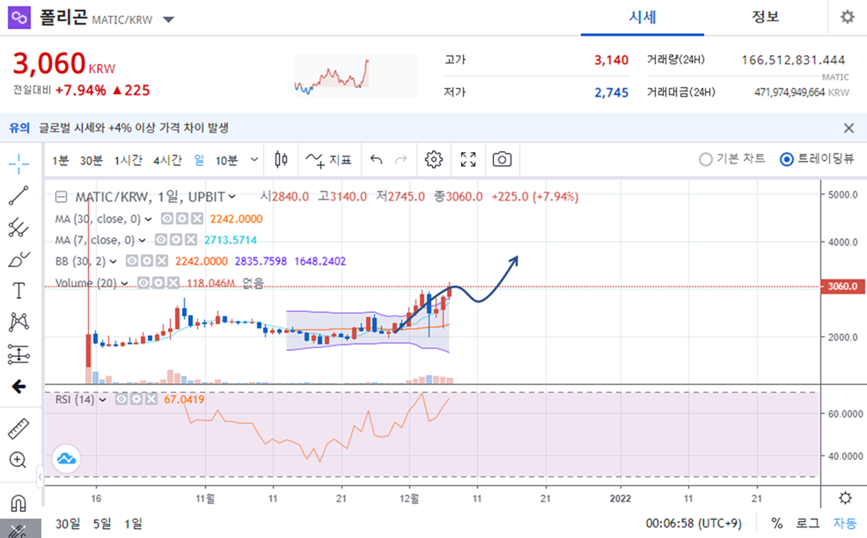867x538 pixels.
Task: Take a chart snapshot with camera icon
Action: pyautogui.click(x=502, y=160)
